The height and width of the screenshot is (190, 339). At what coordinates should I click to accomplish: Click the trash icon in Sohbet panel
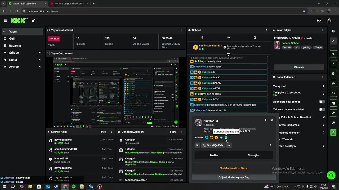point(202,37)
